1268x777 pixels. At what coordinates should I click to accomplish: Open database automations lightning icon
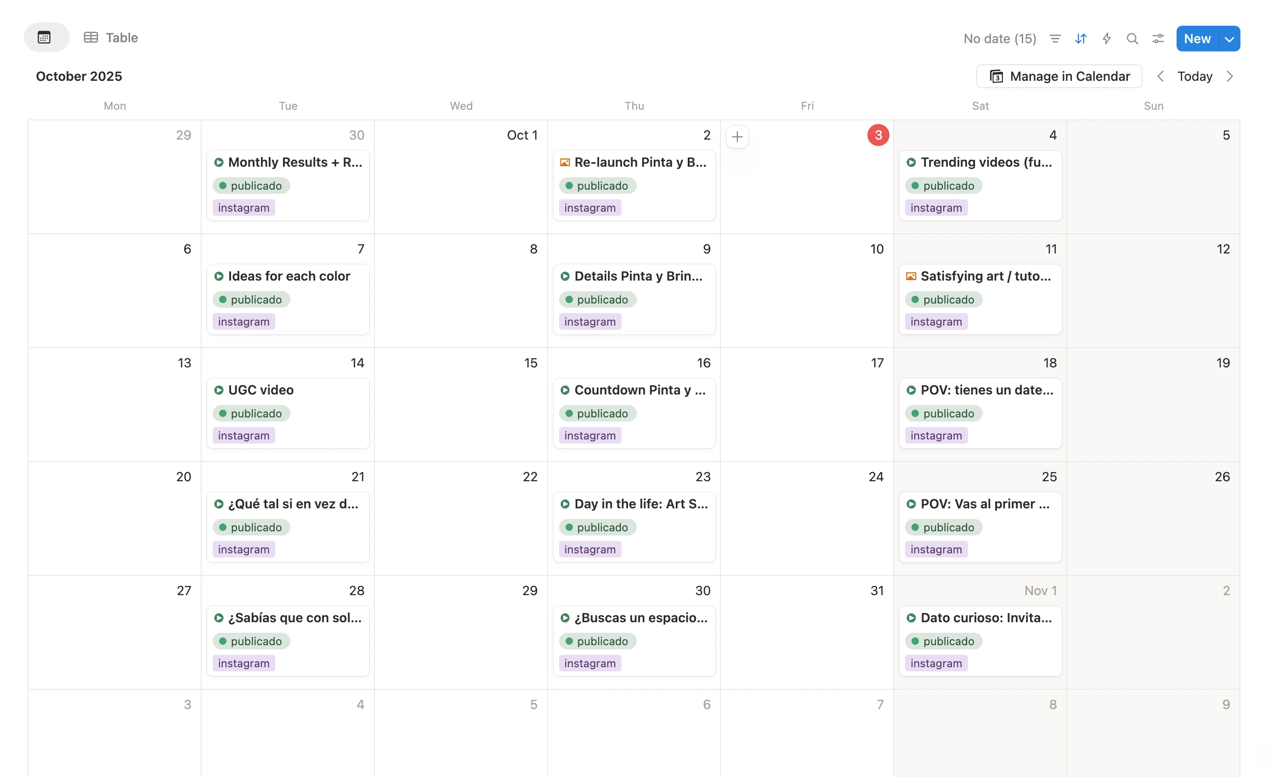click(x=1106, y=39)
